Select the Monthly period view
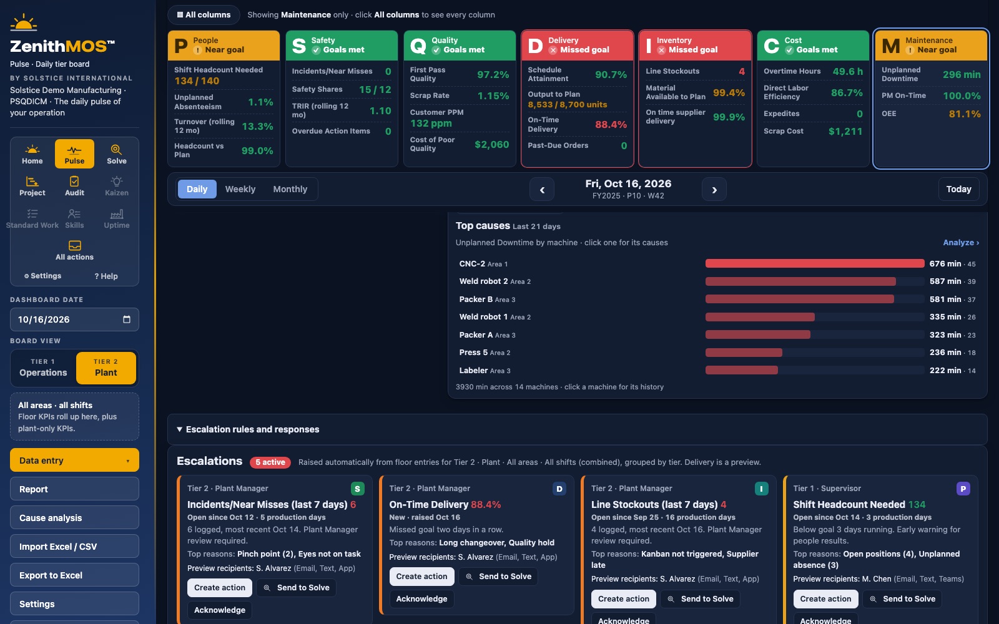 290,189
